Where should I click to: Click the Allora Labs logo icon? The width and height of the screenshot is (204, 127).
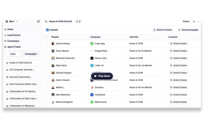(92, 58)
